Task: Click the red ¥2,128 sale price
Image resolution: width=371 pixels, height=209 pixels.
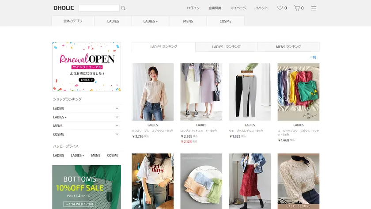Action: coord(186,141)
